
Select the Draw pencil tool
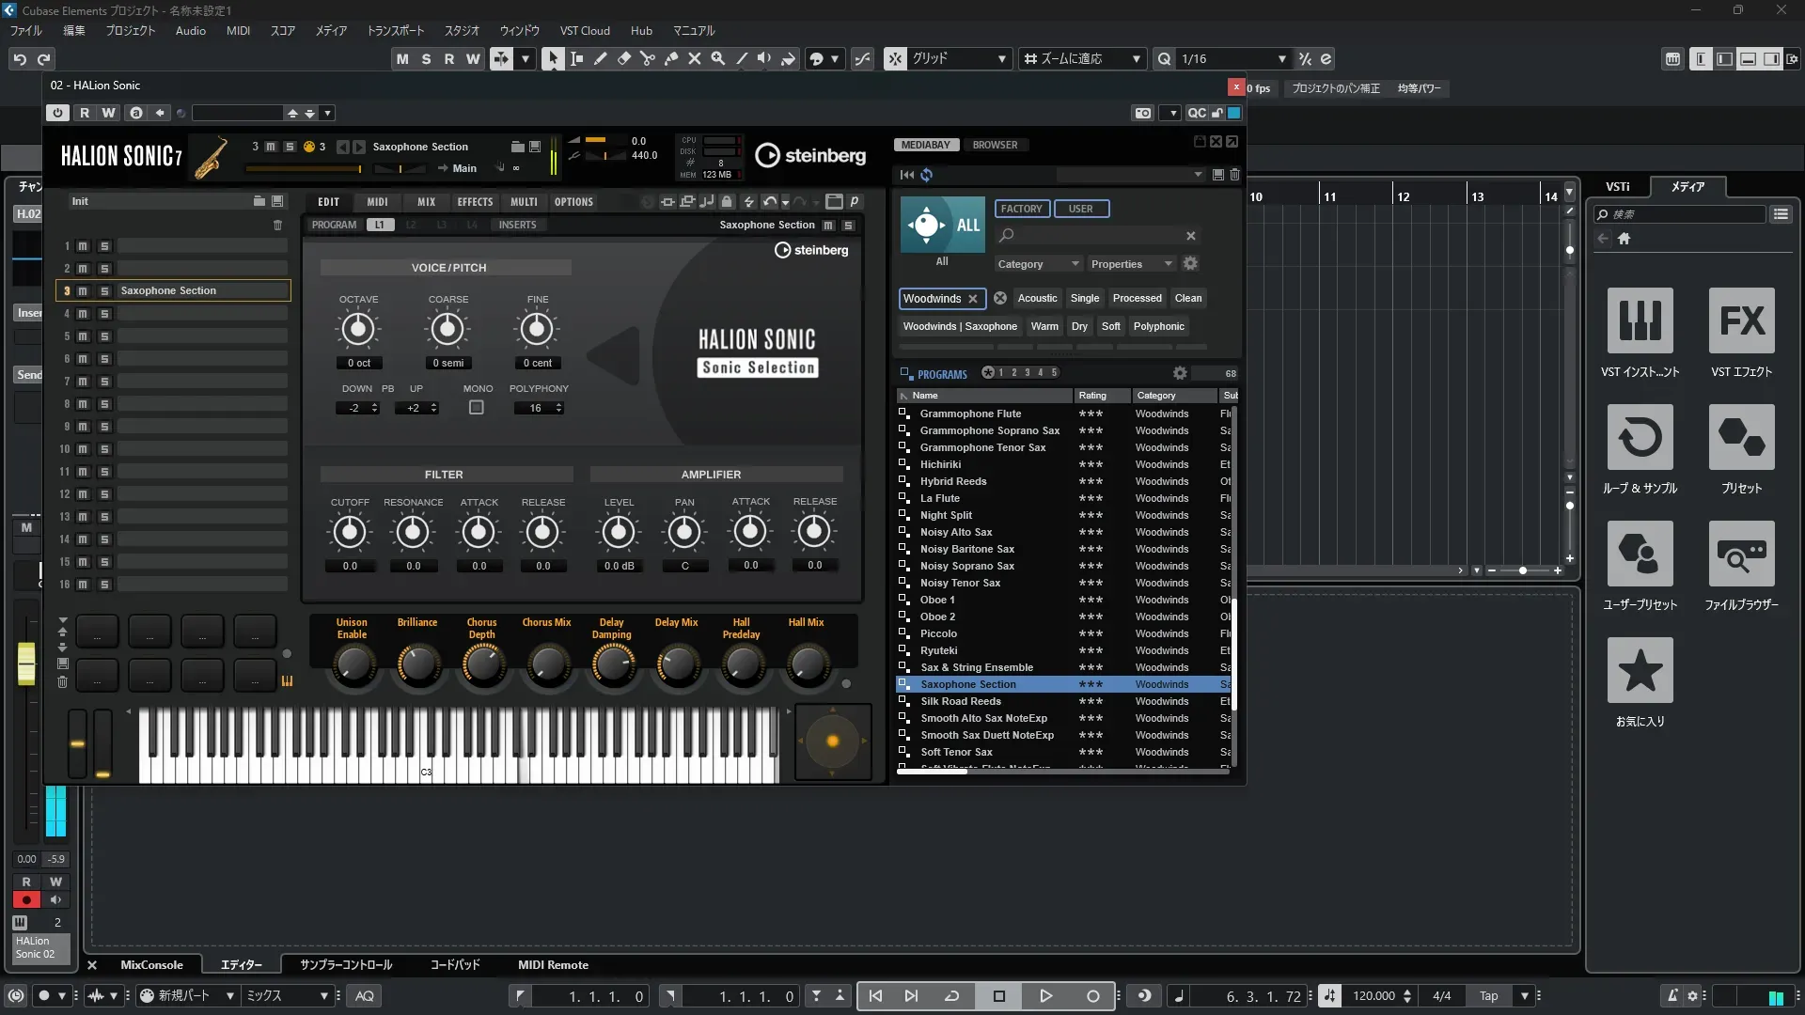click(600, 58)
